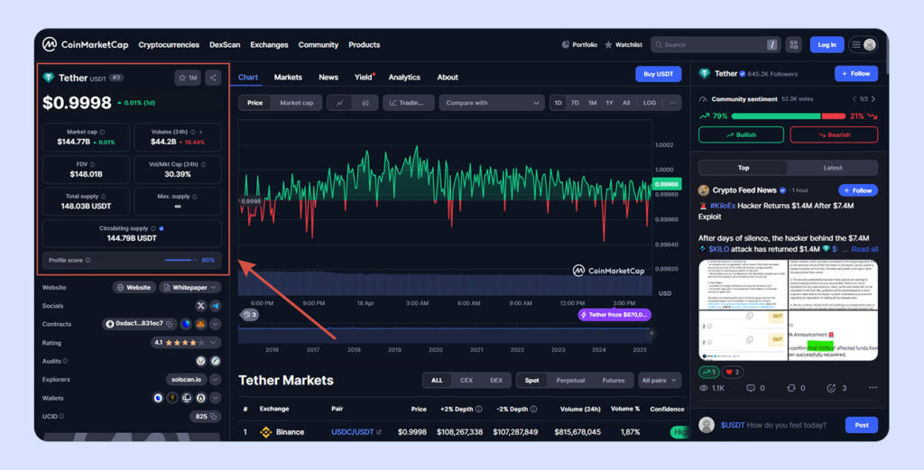This screenshot has width=924, height=470.
Task: Open Tether's X (Twitter) social link
Action: (200, 306)
